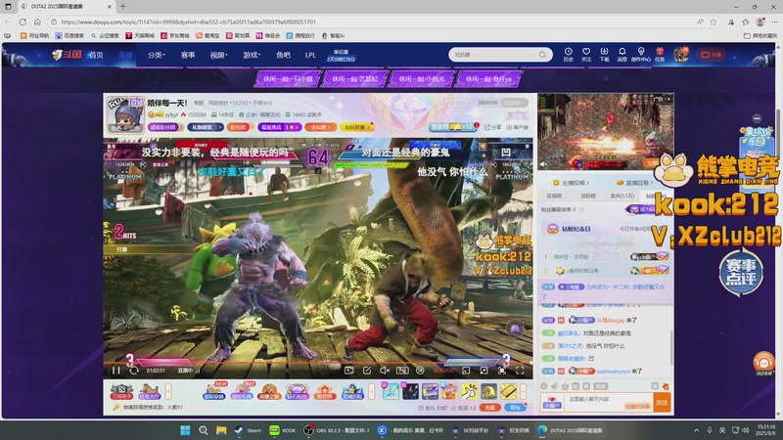Image resolution: width=783 pixels, height=440 pixels.
Task: Click the search magnifier icon
Action: click(542, 55)
